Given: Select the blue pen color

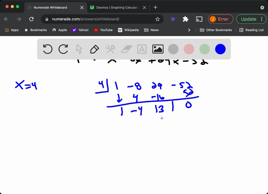Looking at the screenshot, I should click(220, 49).
